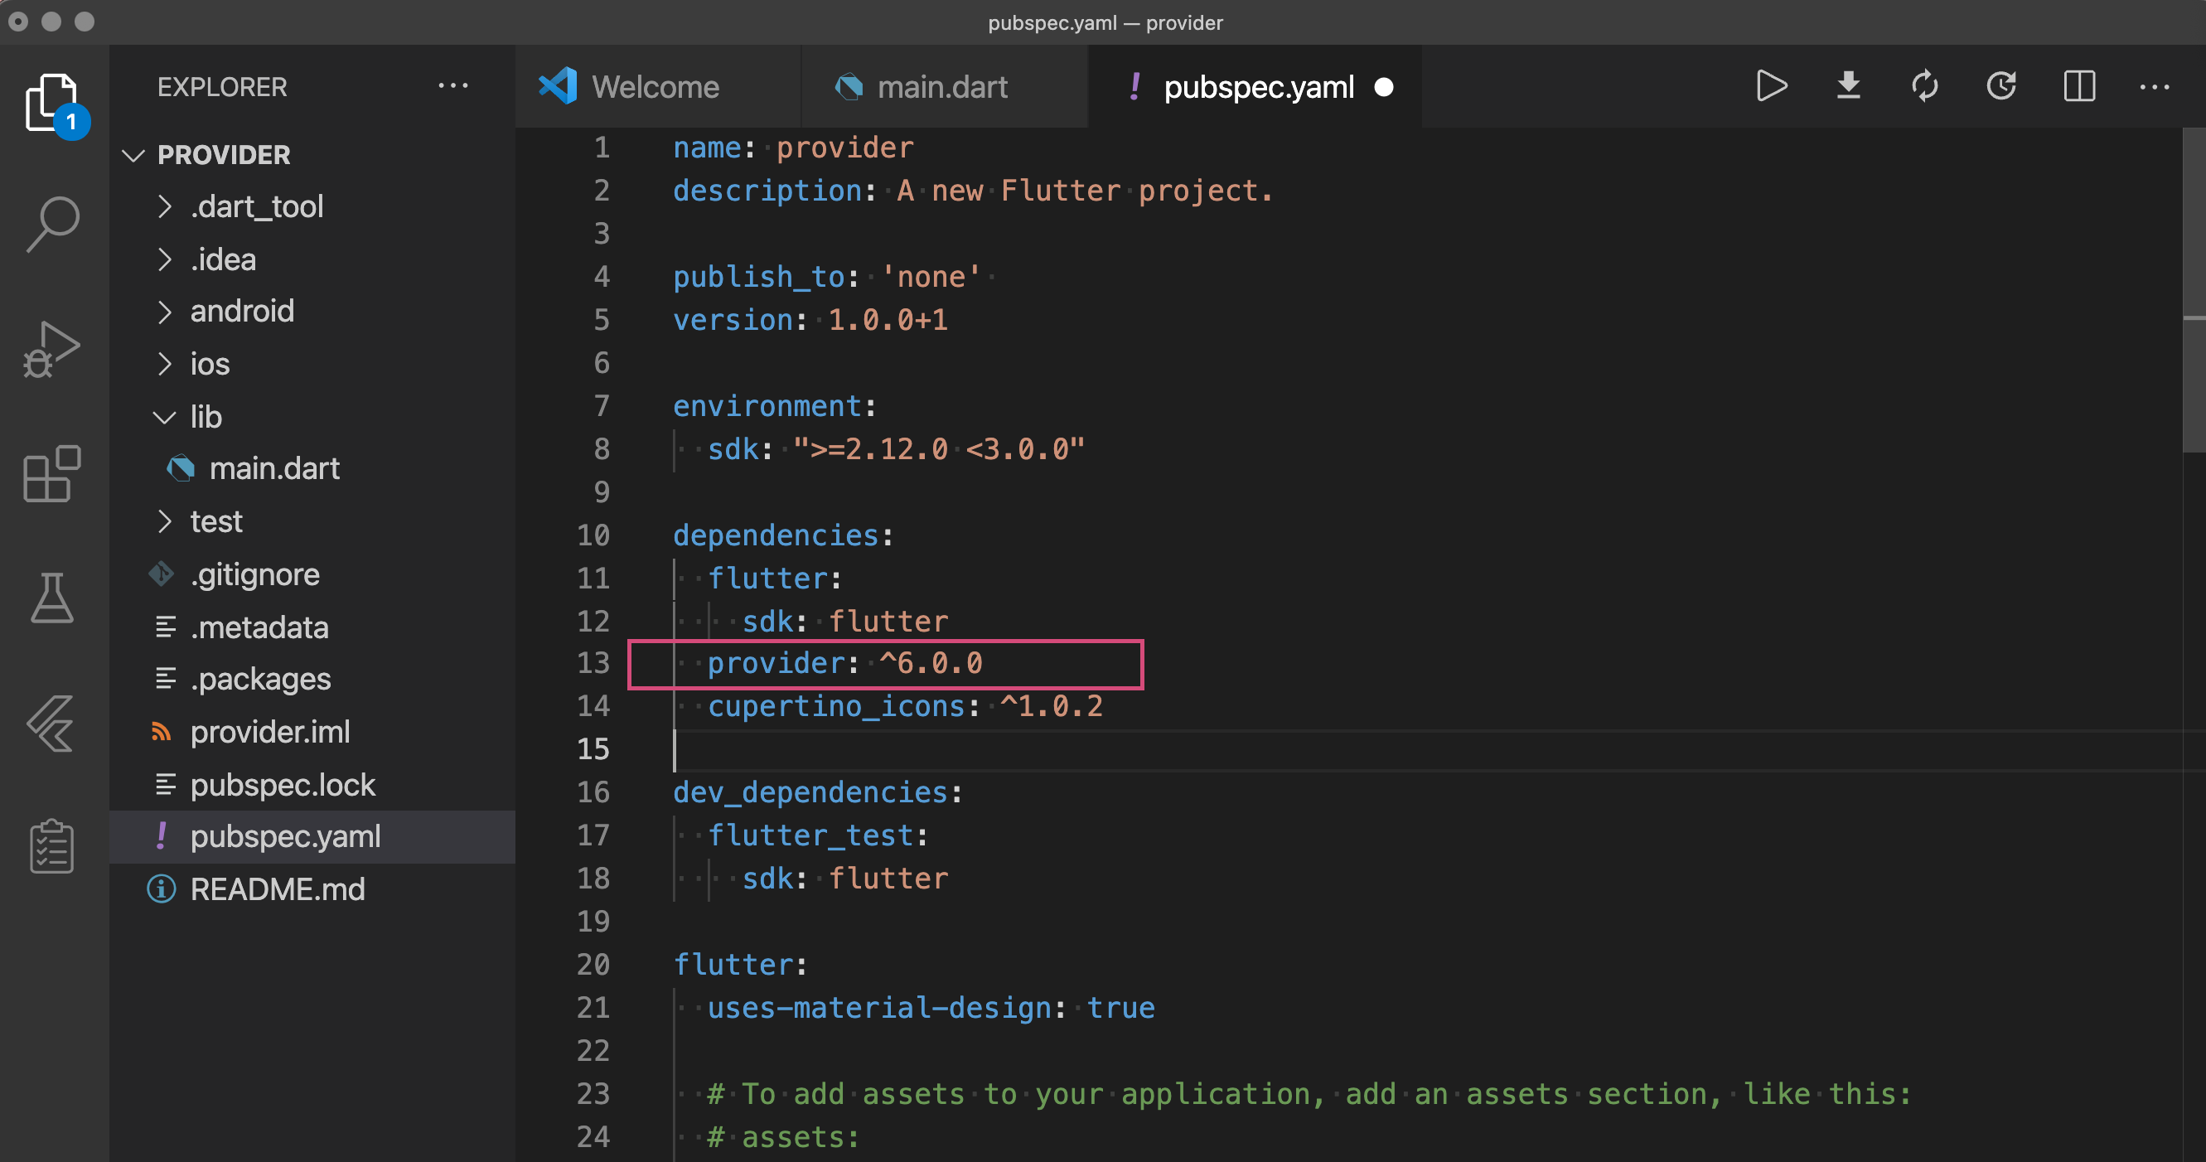Click the Upgrade Packages refresh icon
2206x1162 pixels.
tap(1924, 86)
